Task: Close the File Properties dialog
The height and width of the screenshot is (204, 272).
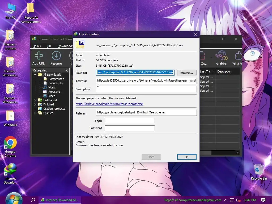Action: [195, 34]
